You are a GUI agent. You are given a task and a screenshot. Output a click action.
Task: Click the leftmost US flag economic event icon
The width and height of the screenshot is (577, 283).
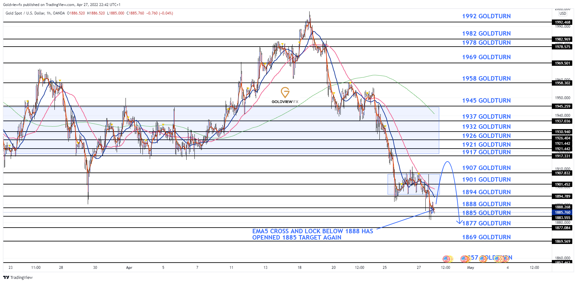tap(446, 259)
